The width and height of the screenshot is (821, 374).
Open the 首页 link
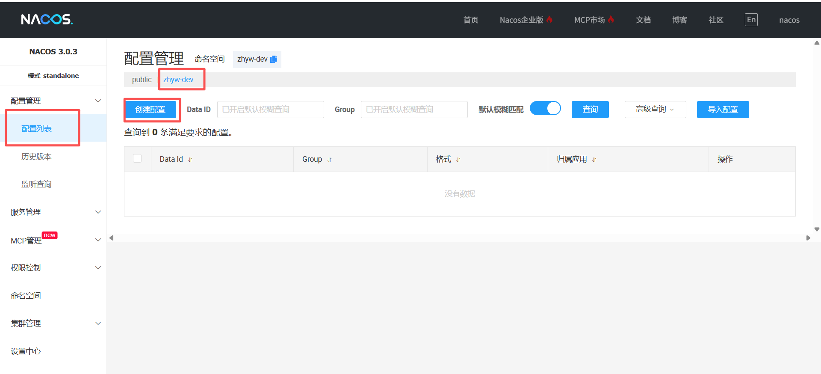tap(471, 20)
